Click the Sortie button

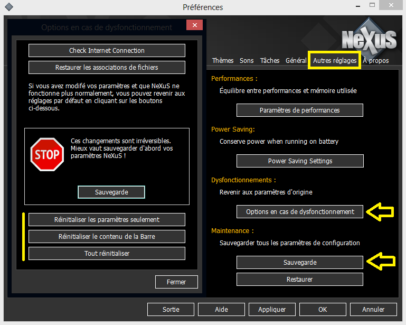pyautogui.click(x=171, y=310)
